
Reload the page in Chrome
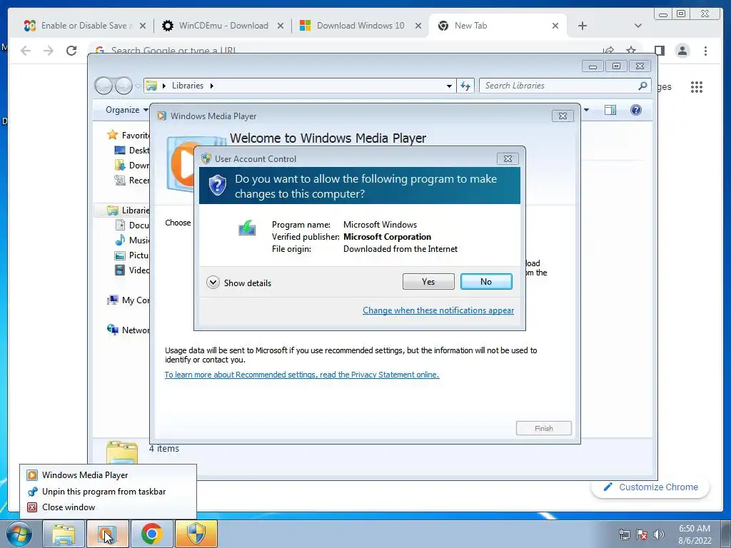[x=71, y=51]
